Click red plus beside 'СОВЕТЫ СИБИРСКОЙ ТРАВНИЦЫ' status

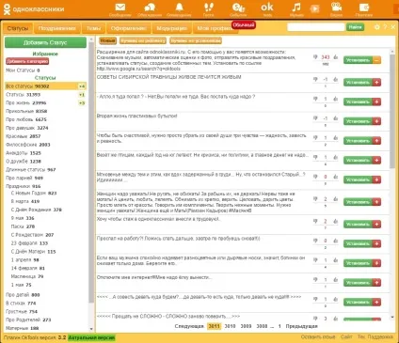(376, 83)
